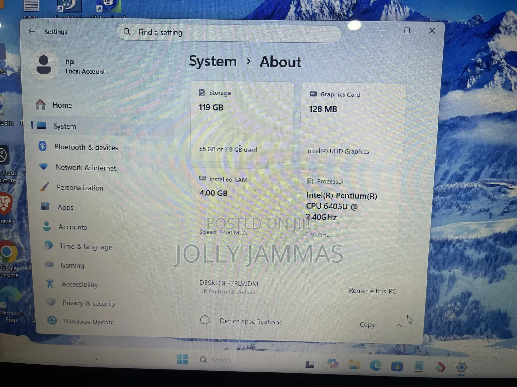Open the Settings gear on the taskbar
Viewport: 517px width, 387px height.
coord(461,368)
